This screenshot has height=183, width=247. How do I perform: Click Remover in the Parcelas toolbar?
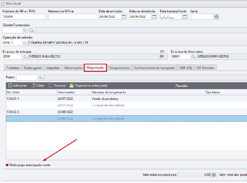tap(57, 86)
